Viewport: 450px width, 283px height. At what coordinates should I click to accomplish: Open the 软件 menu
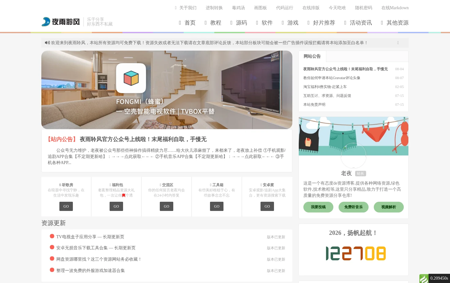pos(264,23)
